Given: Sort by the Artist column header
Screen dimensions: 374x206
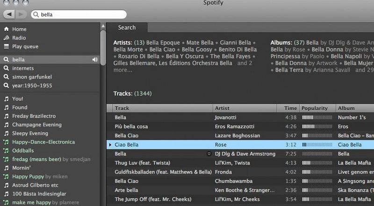Looking at the screenshot, I should pos(245,108).
